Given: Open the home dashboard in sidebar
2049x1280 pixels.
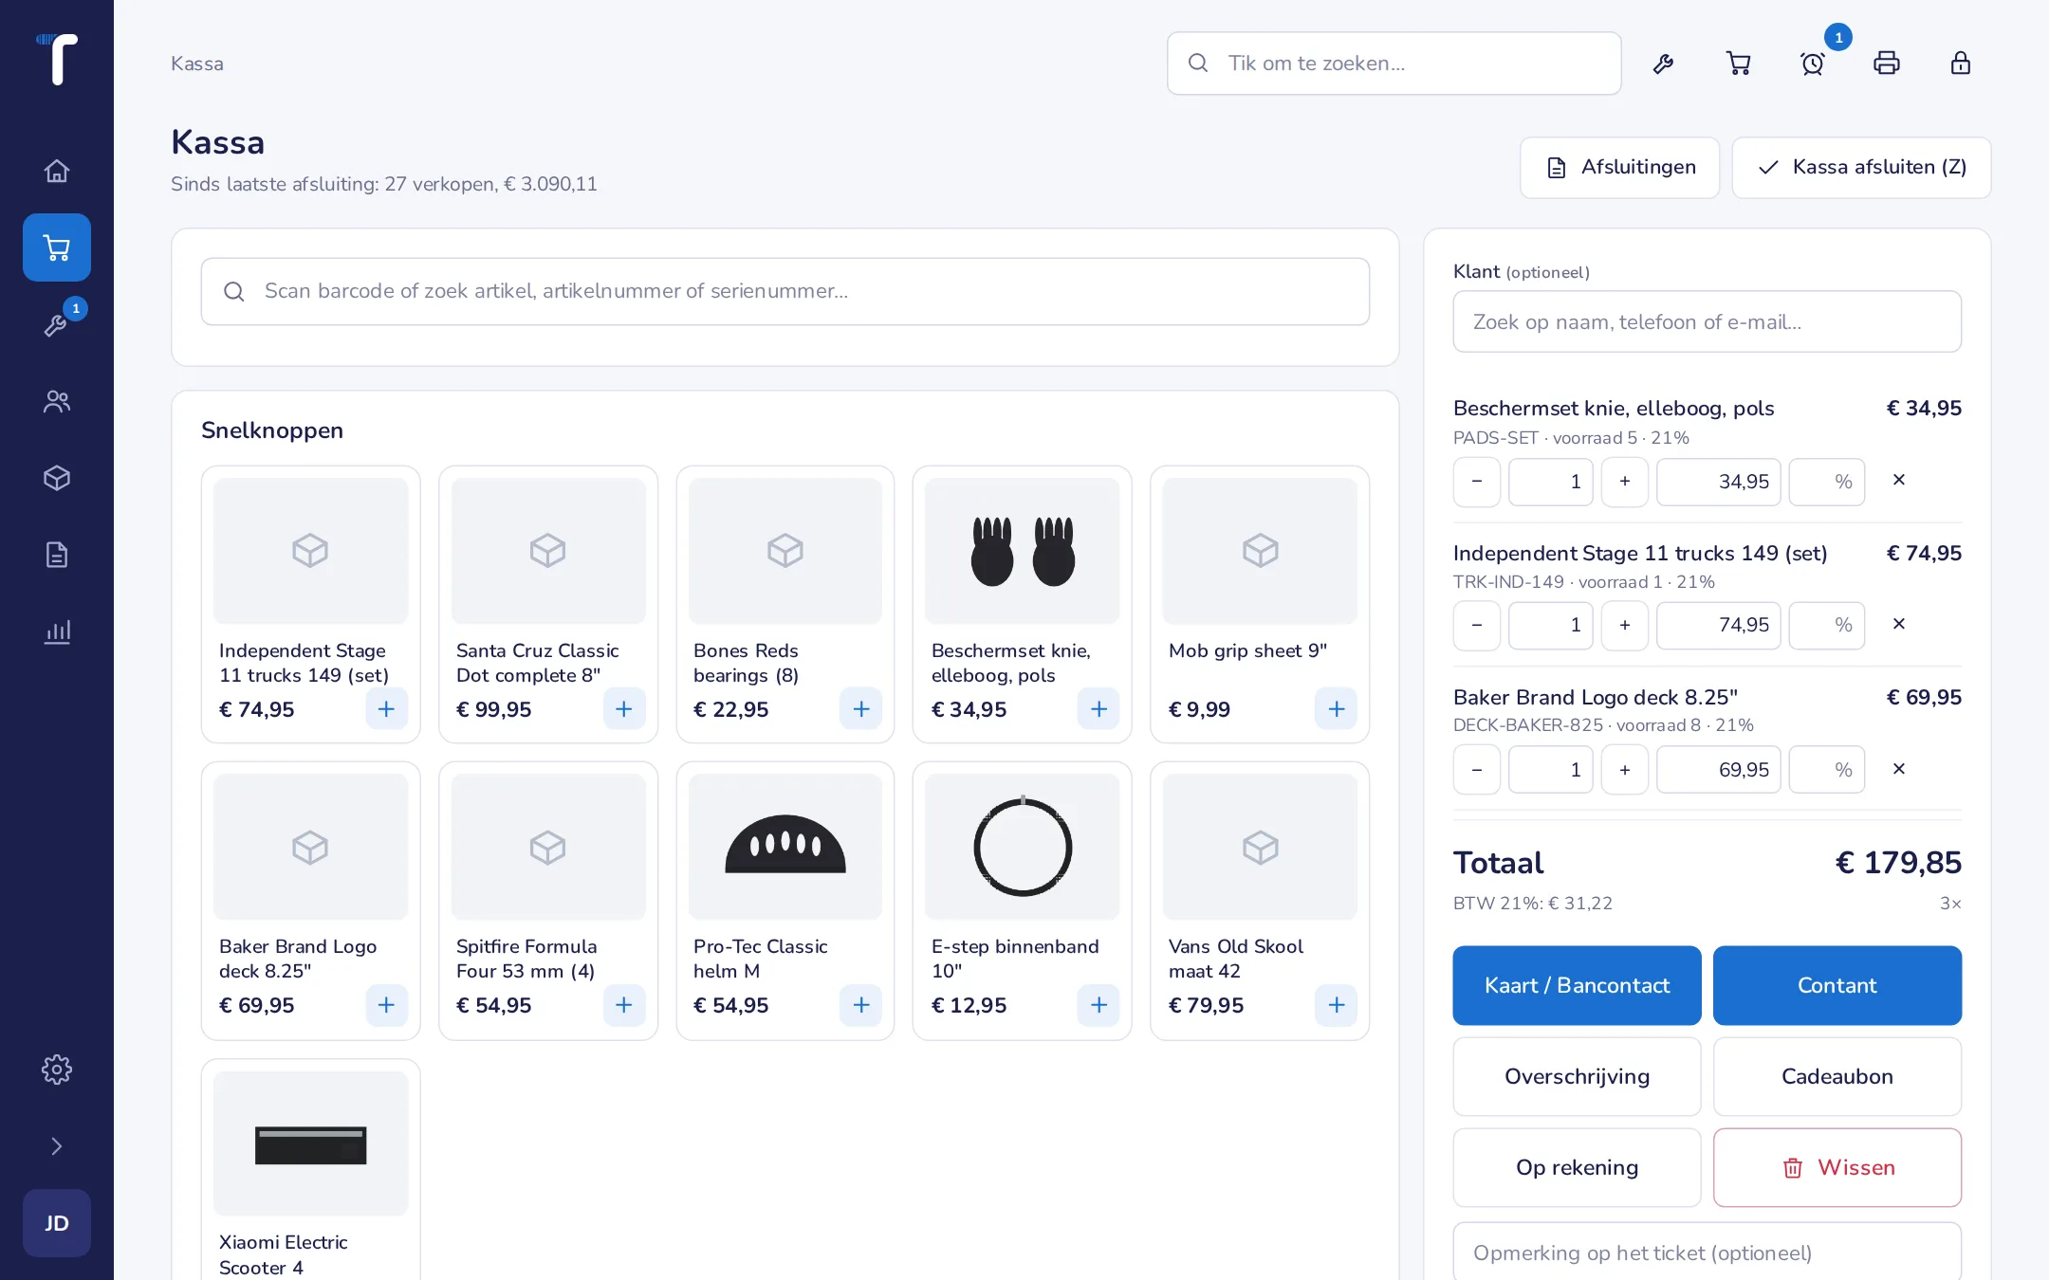Looking at the screenshot, I should [x=57, y=171].
